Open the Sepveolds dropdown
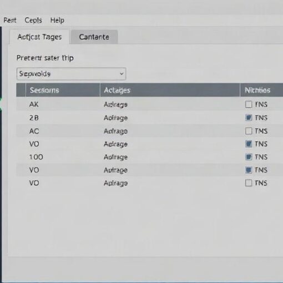The image size is (283, 283). click(x=71, y=74)
